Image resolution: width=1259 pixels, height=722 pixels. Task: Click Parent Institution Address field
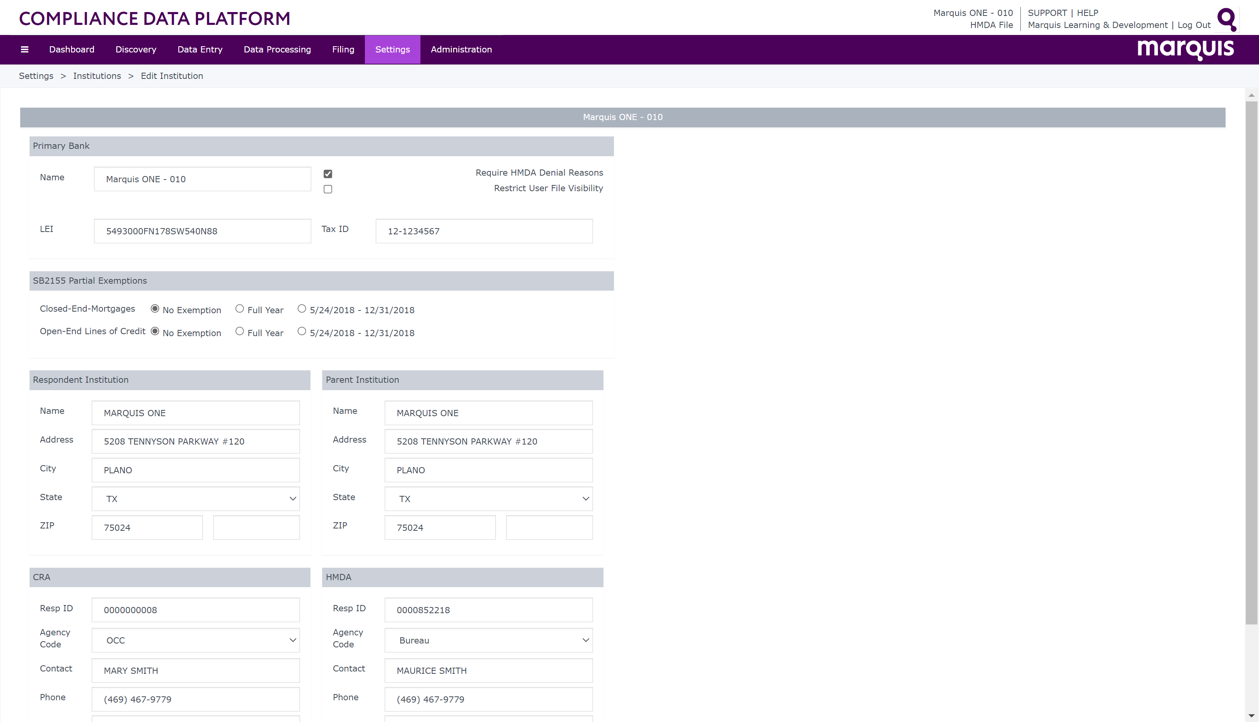coord(488,441)
